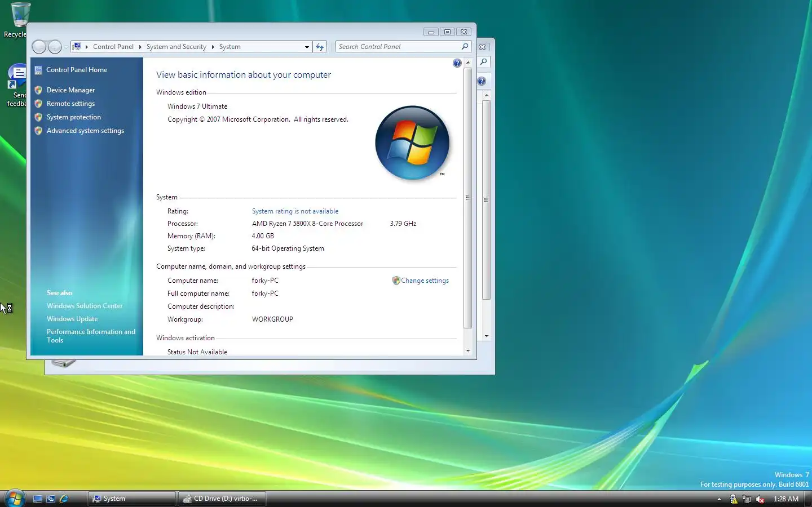Click the System taskbar button
The image size is (812, 507).
[132, 499]
